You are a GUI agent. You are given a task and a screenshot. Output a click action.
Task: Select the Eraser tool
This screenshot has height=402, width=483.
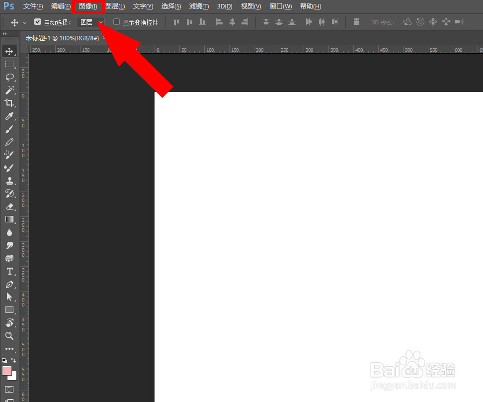tap(9, 206)
